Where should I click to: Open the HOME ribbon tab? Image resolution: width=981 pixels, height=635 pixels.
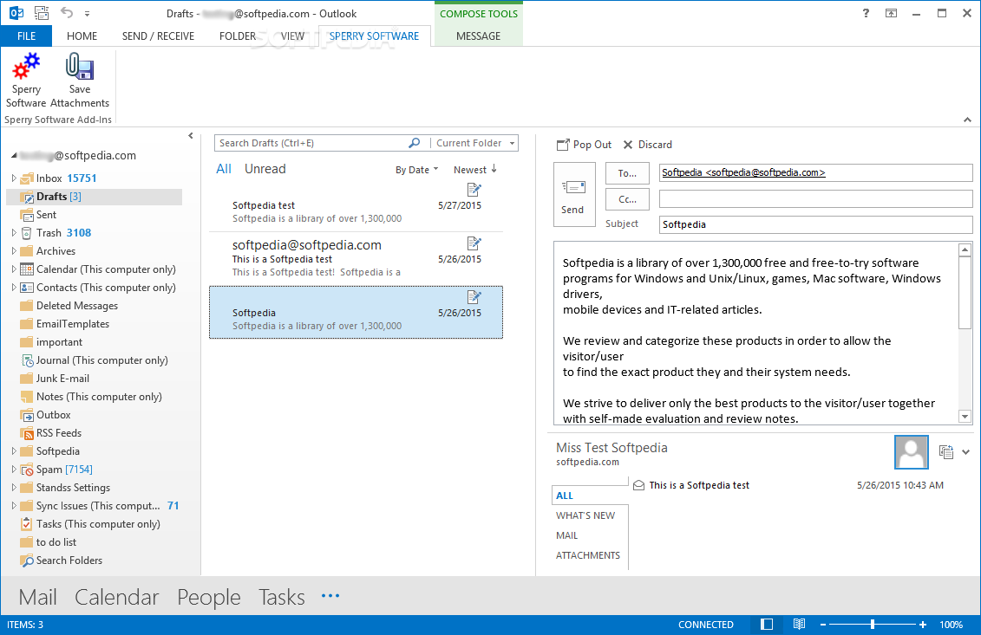(82, 36)
